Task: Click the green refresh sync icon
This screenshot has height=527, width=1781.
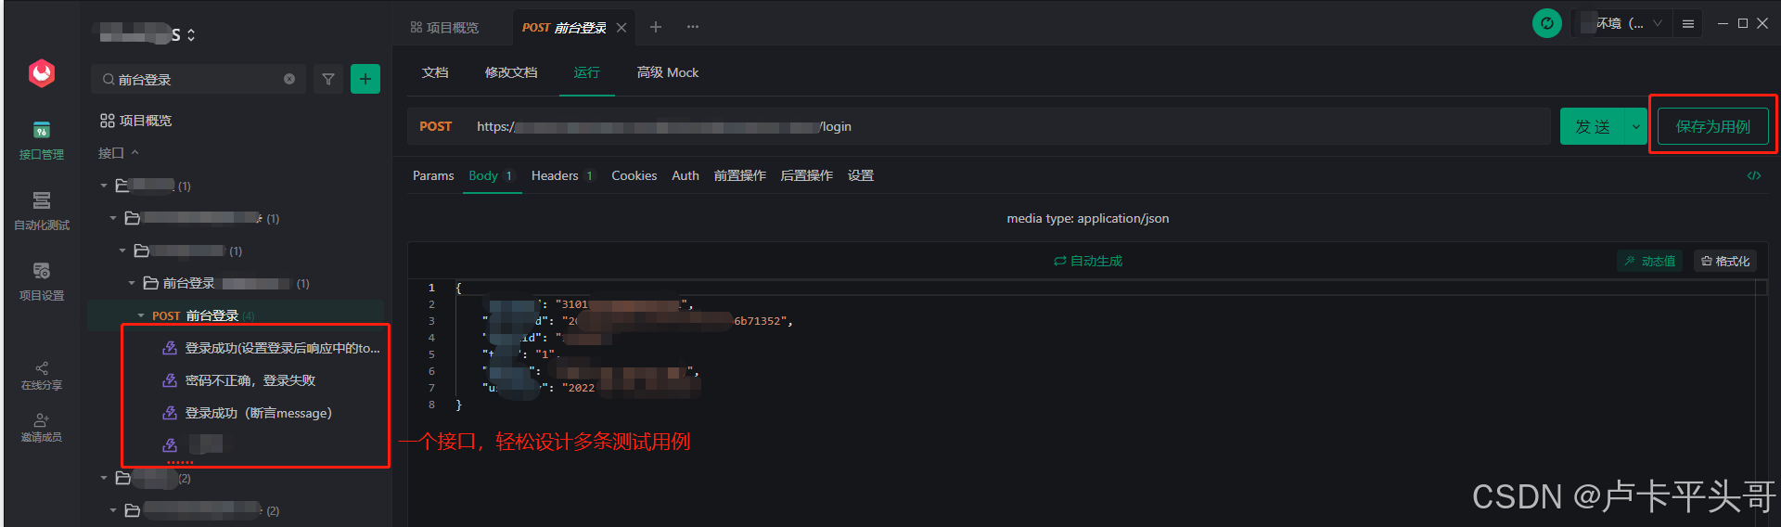Action: pos(1547,23)
